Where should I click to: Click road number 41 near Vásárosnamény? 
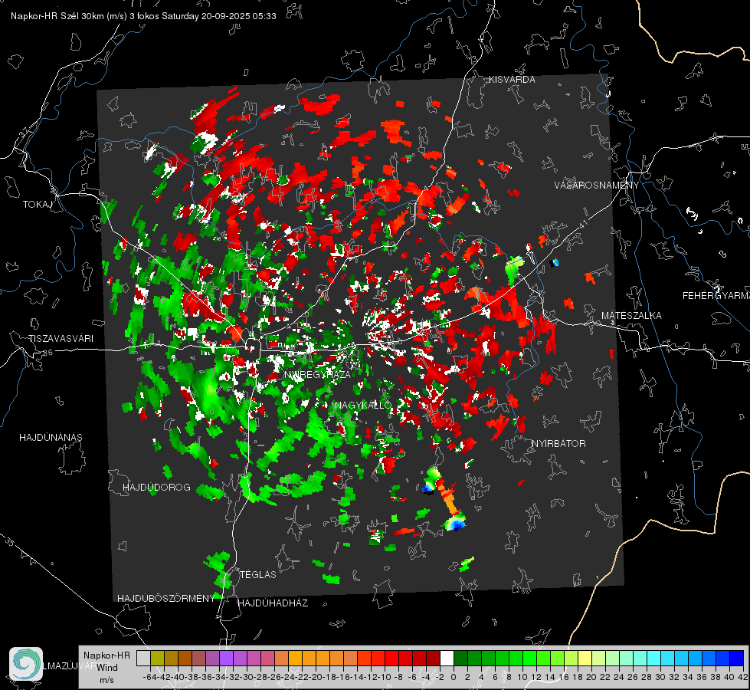582,224
